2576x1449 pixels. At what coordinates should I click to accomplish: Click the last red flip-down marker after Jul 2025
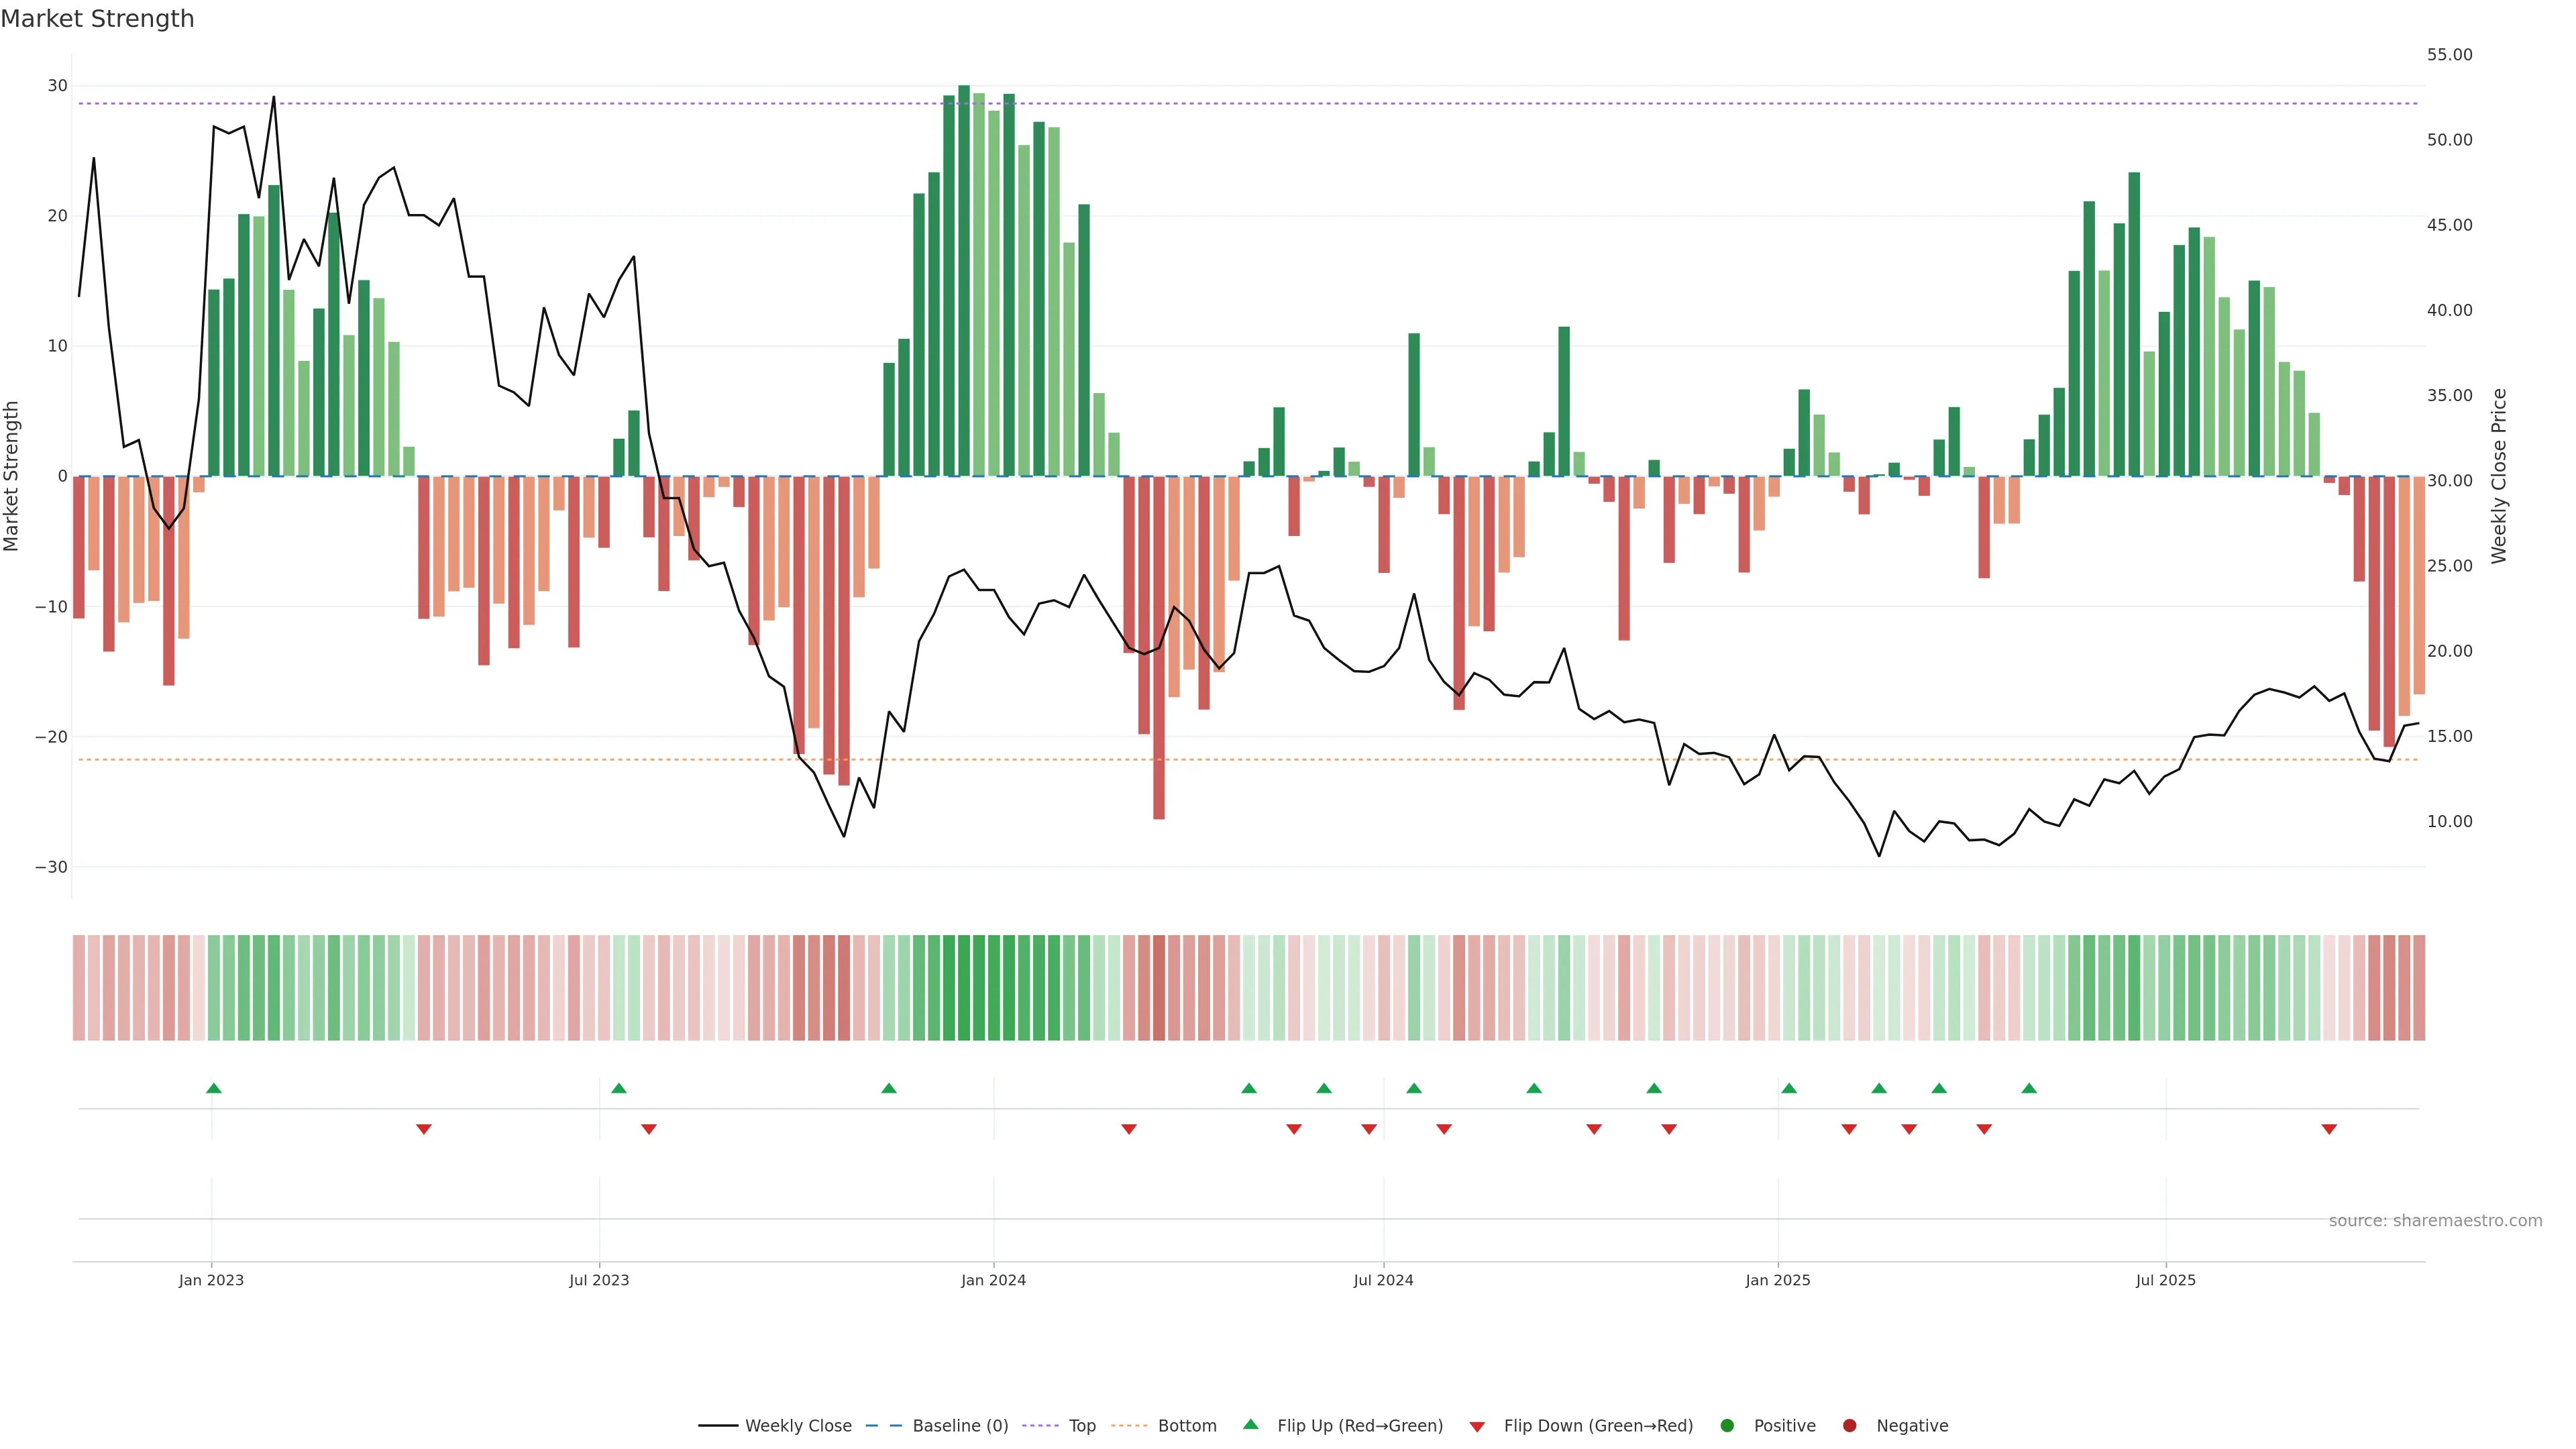click(x=2329, y=1129)
